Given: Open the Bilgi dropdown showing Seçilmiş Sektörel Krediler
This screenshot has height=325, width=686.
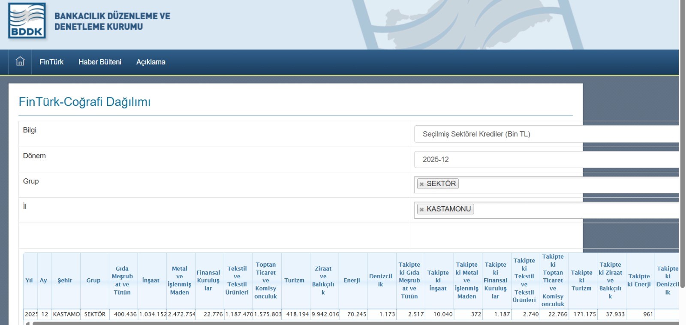Looking at the screenshot, I should click(545, 134).
